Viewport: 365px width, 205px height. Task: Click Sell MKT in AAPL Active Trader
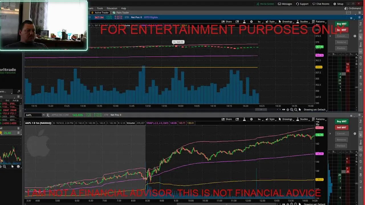(x=341, y=128)
